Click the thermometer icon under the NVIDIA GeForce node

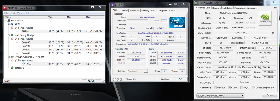[x=16, y=61]
